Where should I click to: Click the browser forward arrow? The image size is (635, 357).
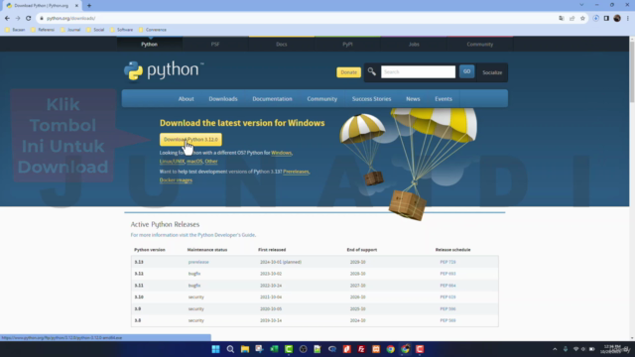pos(18,18)
